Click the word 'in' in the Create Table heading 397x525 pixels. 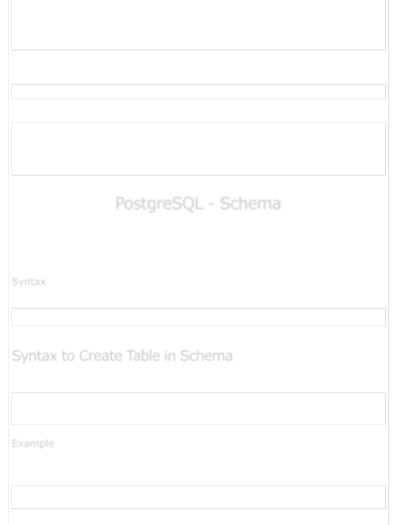tap(170, 356)
